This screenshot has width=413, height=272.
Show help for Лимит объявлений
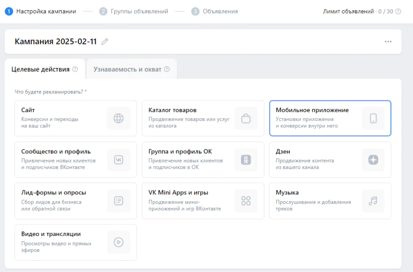point(398,11)
